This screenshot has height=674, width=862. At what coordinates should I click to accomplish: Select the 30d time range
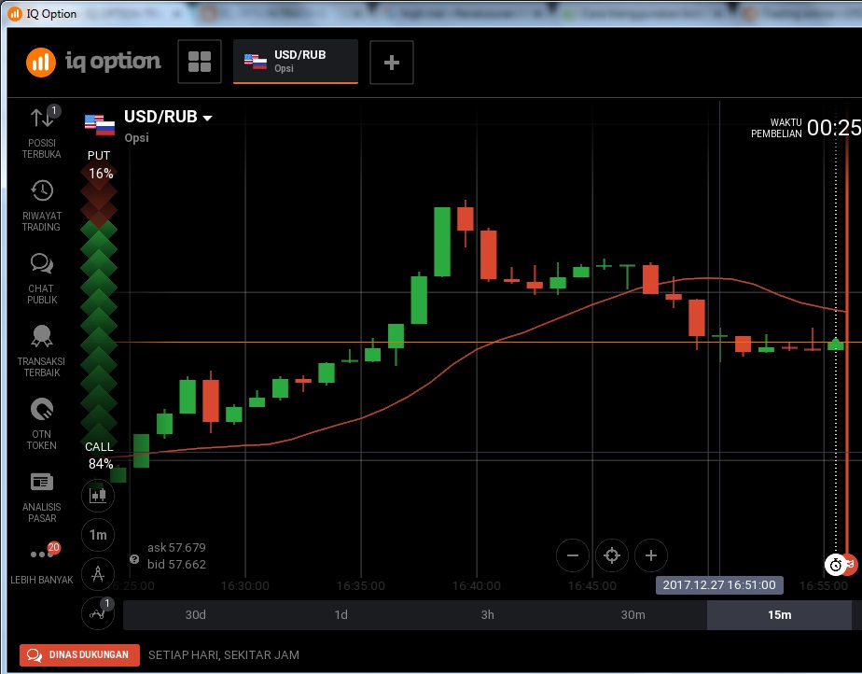[196, 614]
